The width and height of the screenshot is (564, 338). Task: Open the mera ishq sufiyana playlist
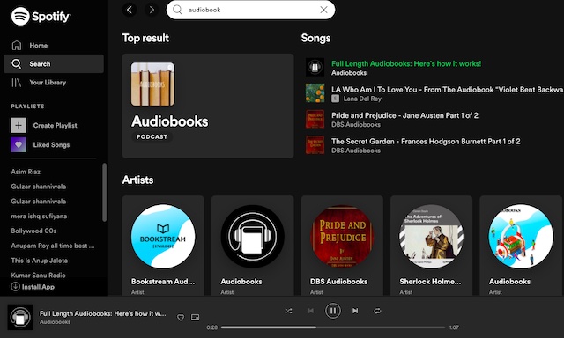[39, 216]
